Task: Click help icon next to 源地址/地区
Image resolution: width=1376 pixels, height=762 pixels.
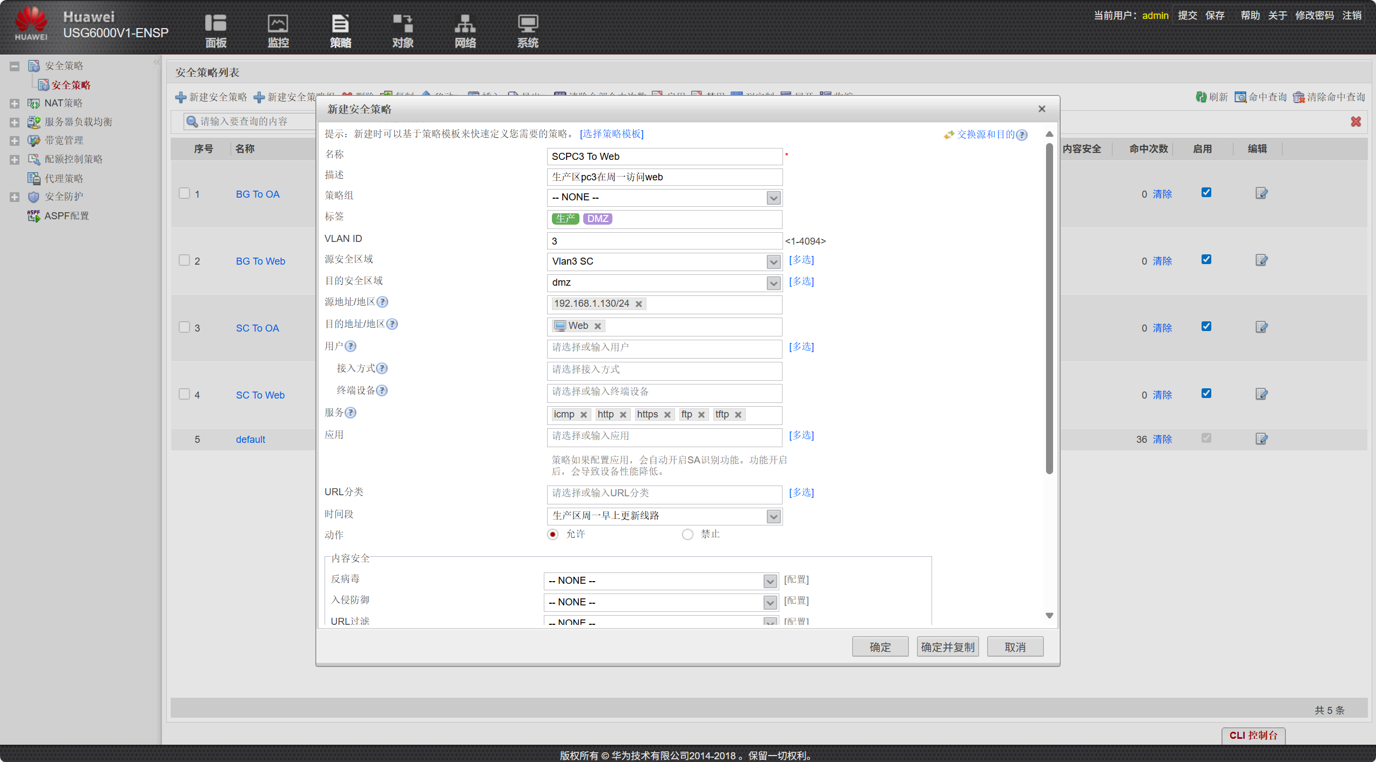Action: point(382,302)
